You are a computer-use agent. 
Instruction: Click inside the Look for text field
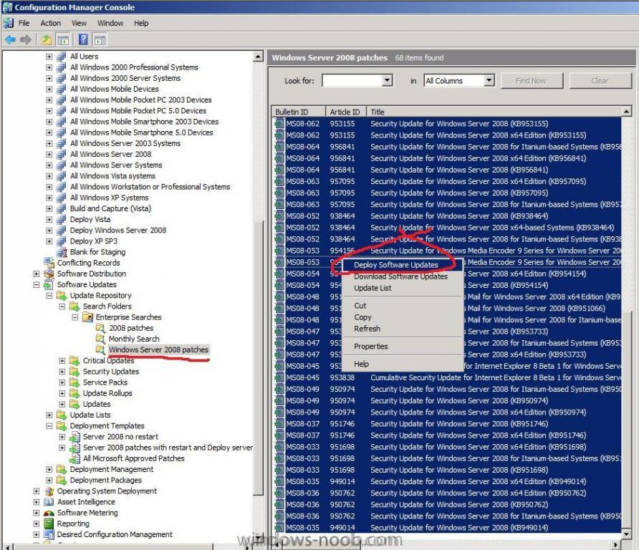point(352,80)
